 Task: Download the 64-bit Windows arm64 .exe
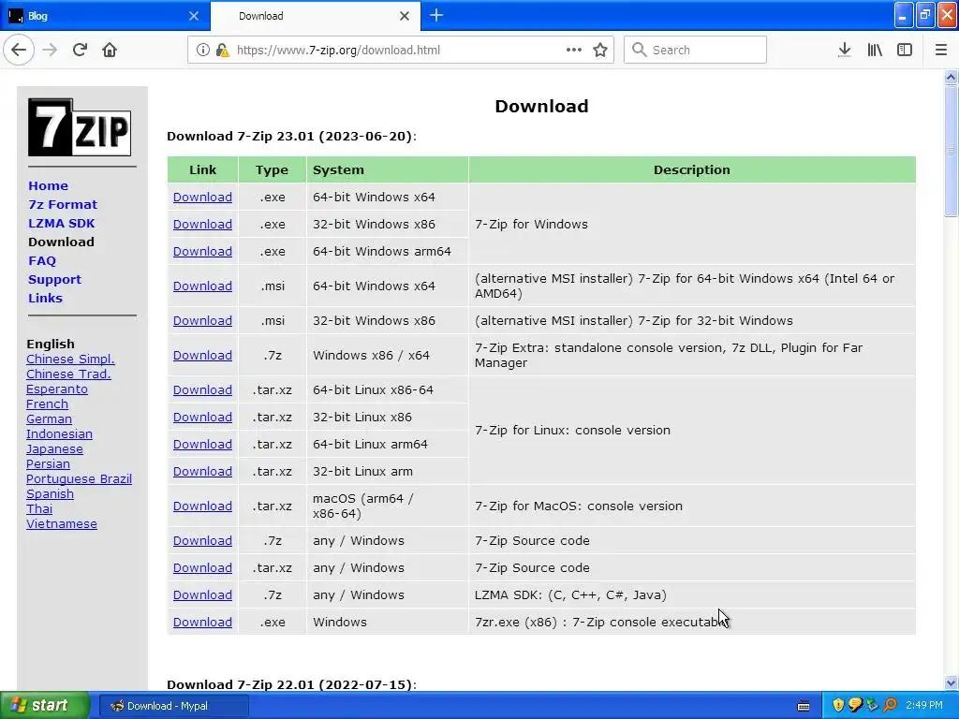pos(202,251)
